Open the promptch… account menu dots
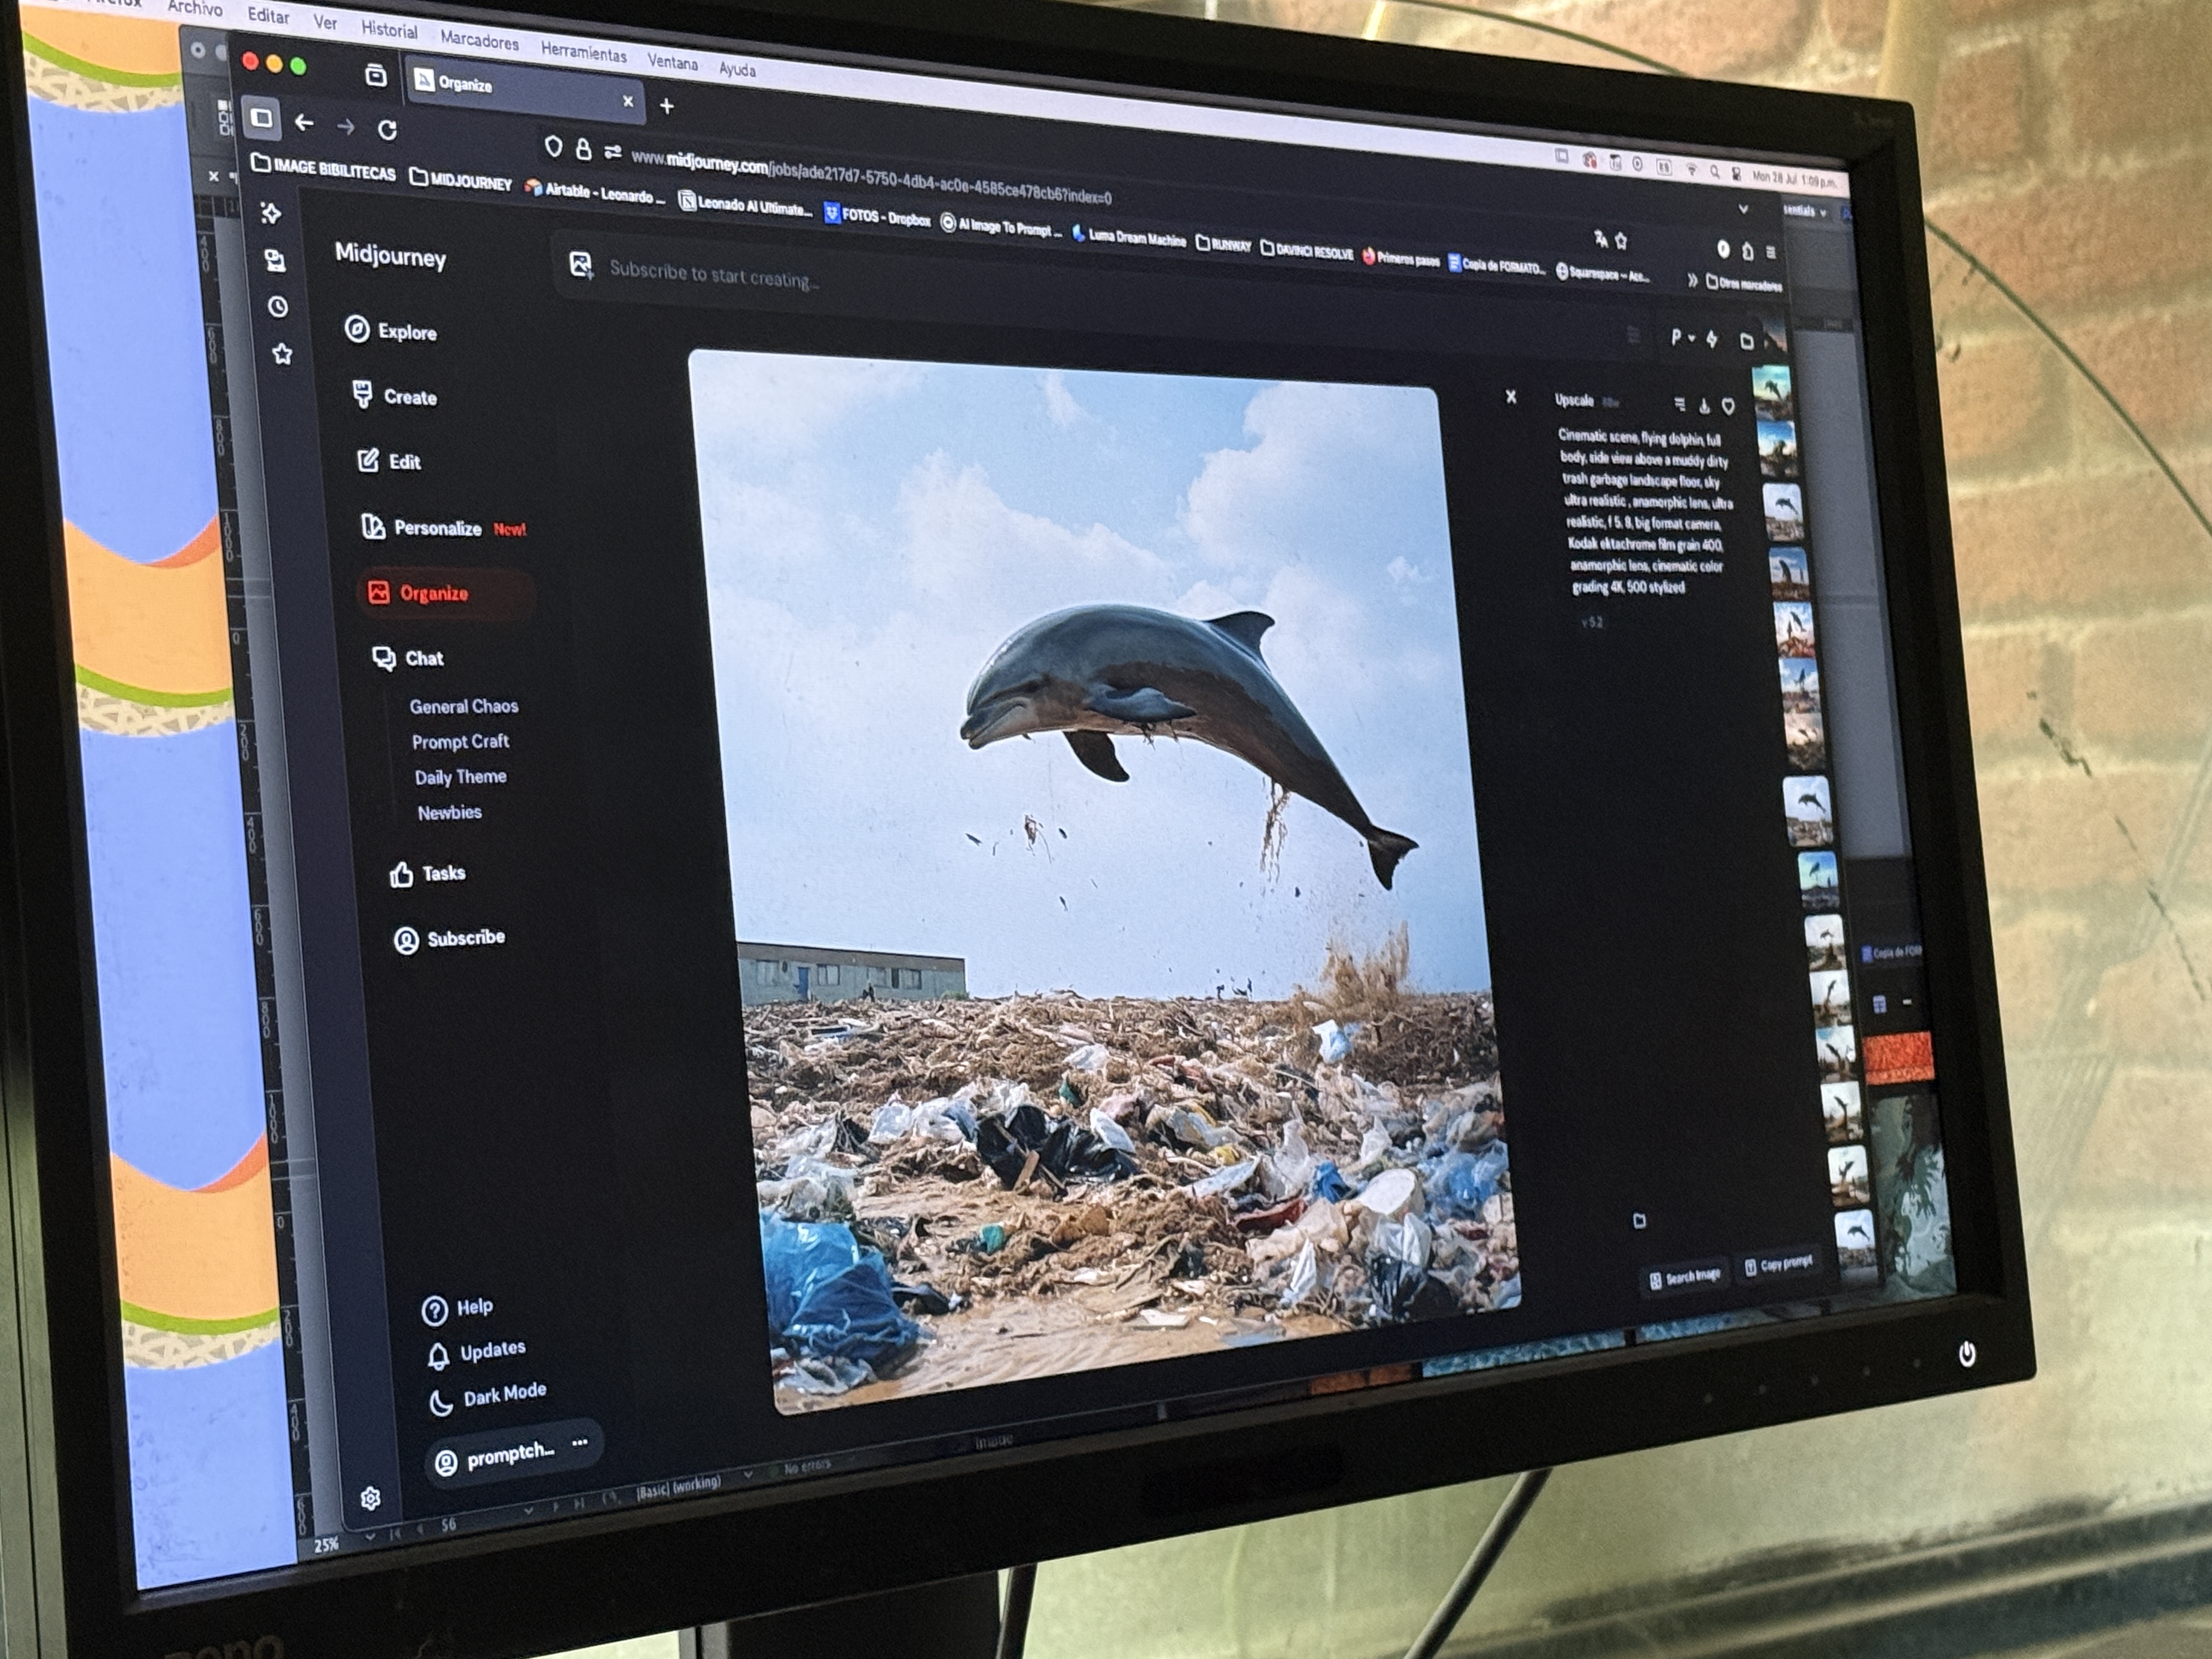 tap(580, 1443)
